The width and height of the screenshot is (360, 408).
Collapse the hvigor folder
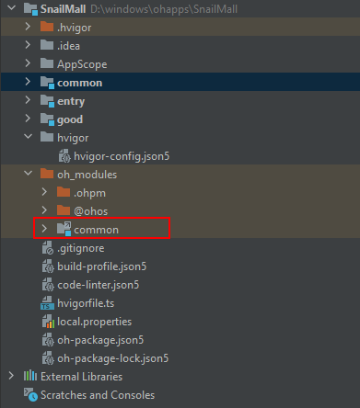point(29,137)
